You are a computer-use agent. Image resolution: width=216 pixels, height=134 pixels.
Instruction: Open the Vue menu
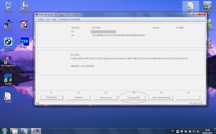(x=48, y=19)
